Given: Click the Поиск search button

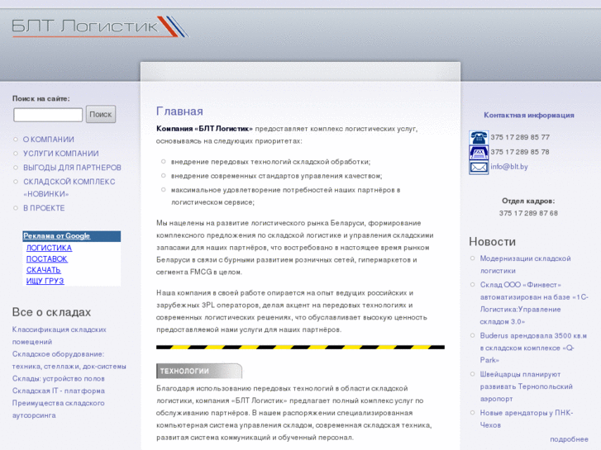Looking at the screenshot, I should tap(100, 114).
